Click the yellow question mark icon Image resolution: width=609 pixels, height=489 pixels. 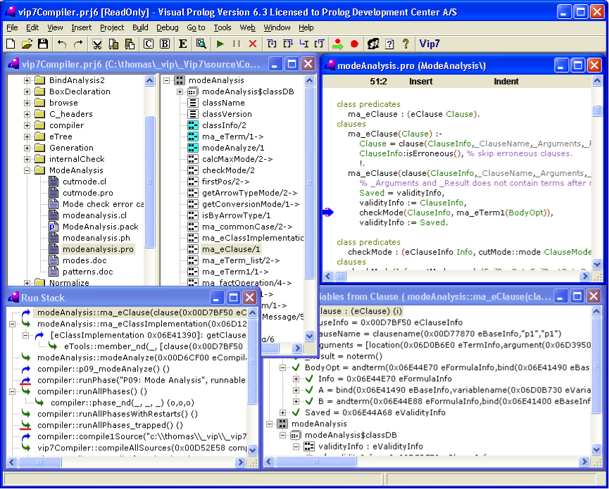coord(406,44)
